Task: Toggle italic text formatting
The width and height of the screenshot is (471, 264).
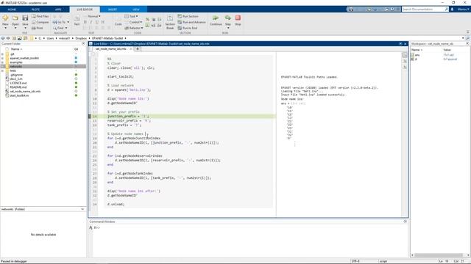Action: (91, 22)
